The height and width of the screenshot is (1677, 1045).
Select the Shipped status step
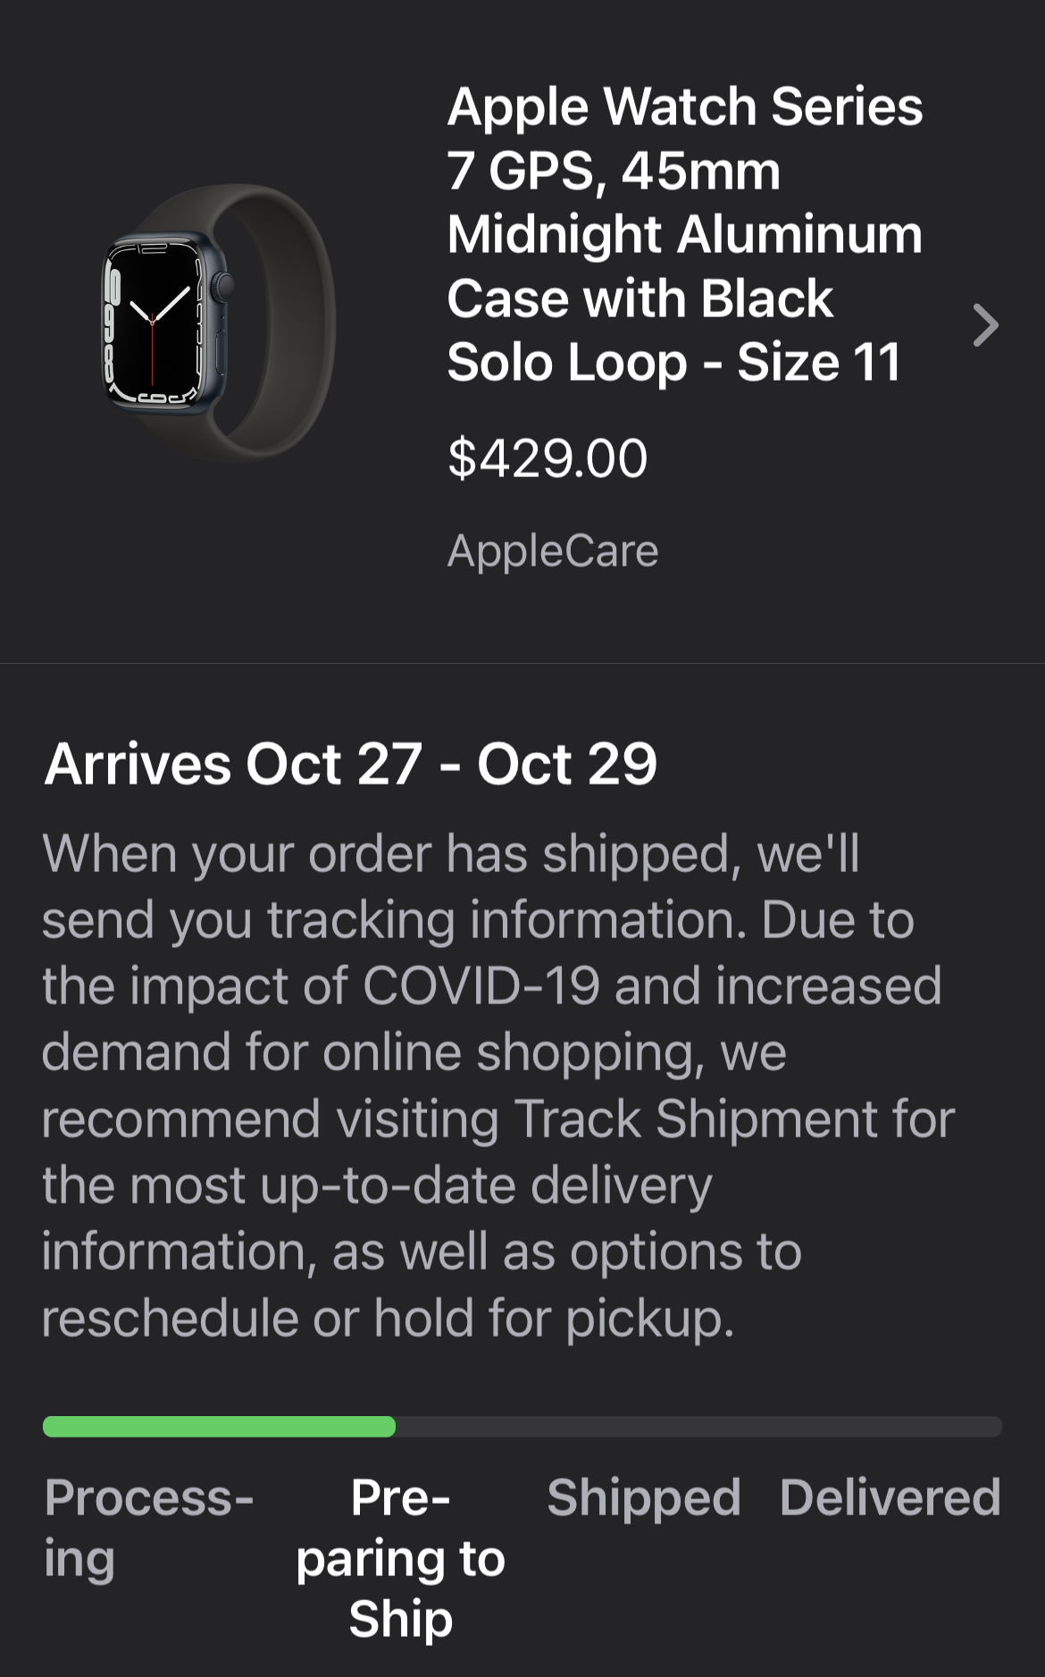(644, 1497)
